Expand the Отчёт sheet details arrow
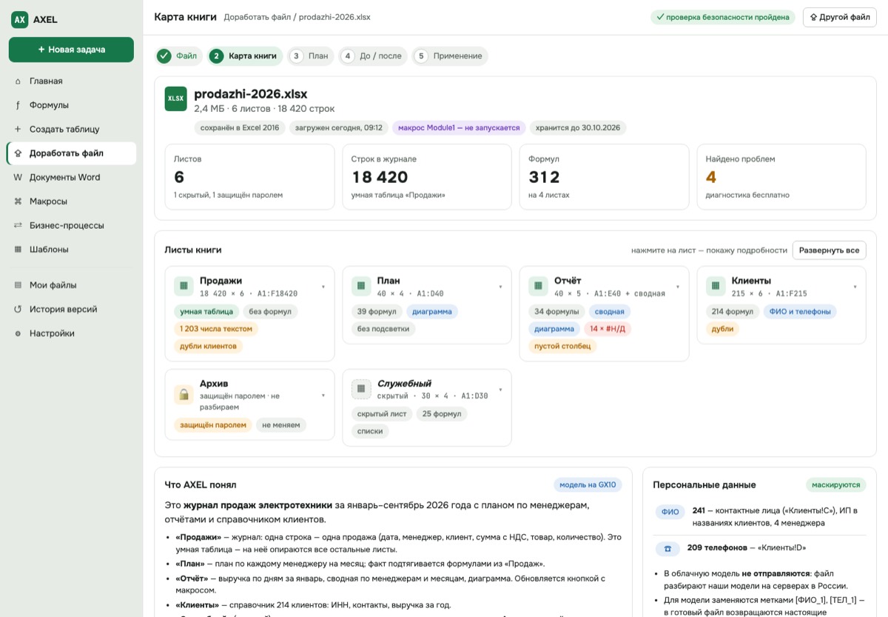 coord(678,287)
